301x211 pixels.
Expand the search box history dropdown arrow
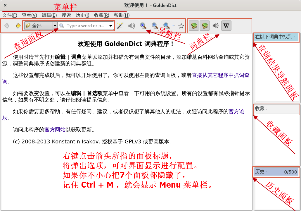(110, 26)
